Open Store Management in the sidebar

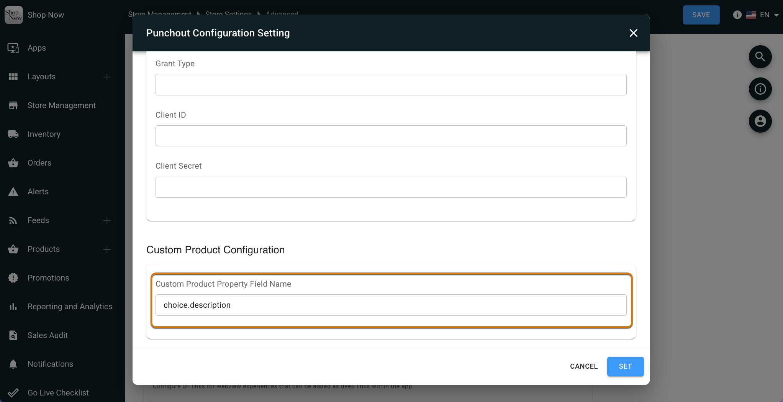[x=62, y=105]
